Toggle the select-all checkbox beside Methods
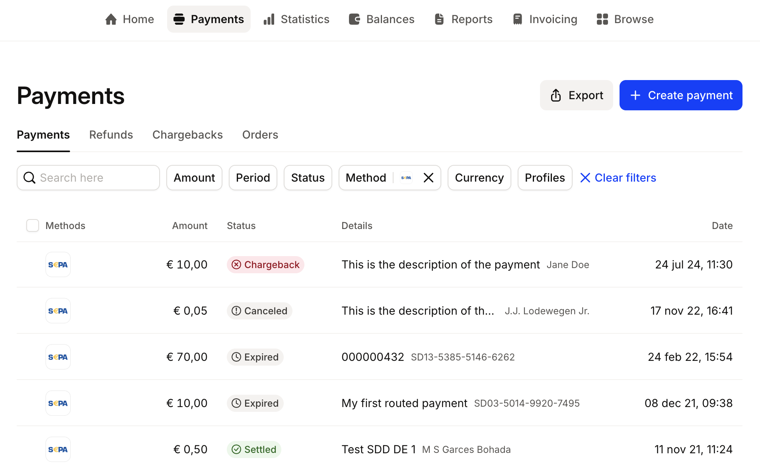 click(x=33, y=225)
